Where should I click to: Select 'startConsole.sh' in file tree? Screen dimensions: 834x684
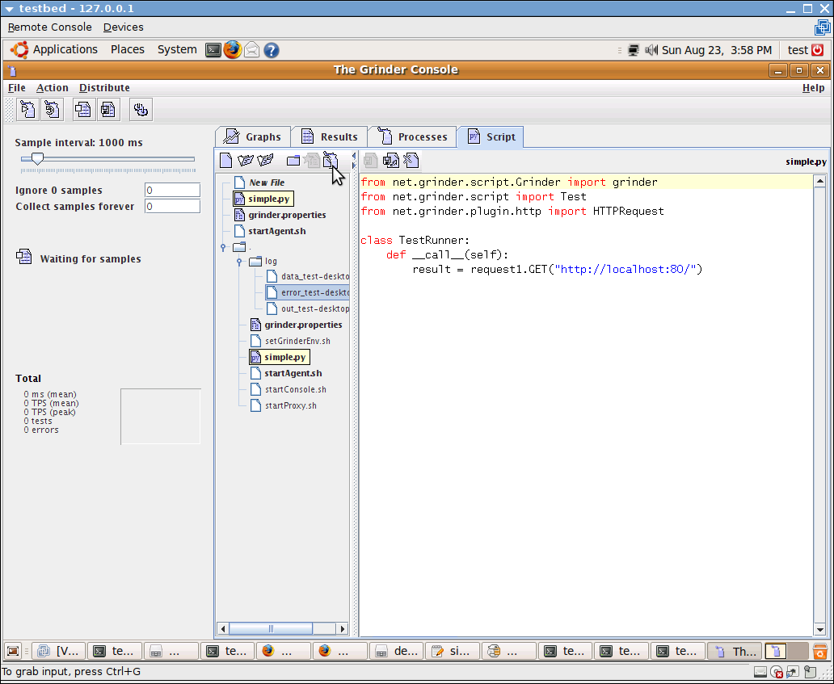[x=288, y=389]
